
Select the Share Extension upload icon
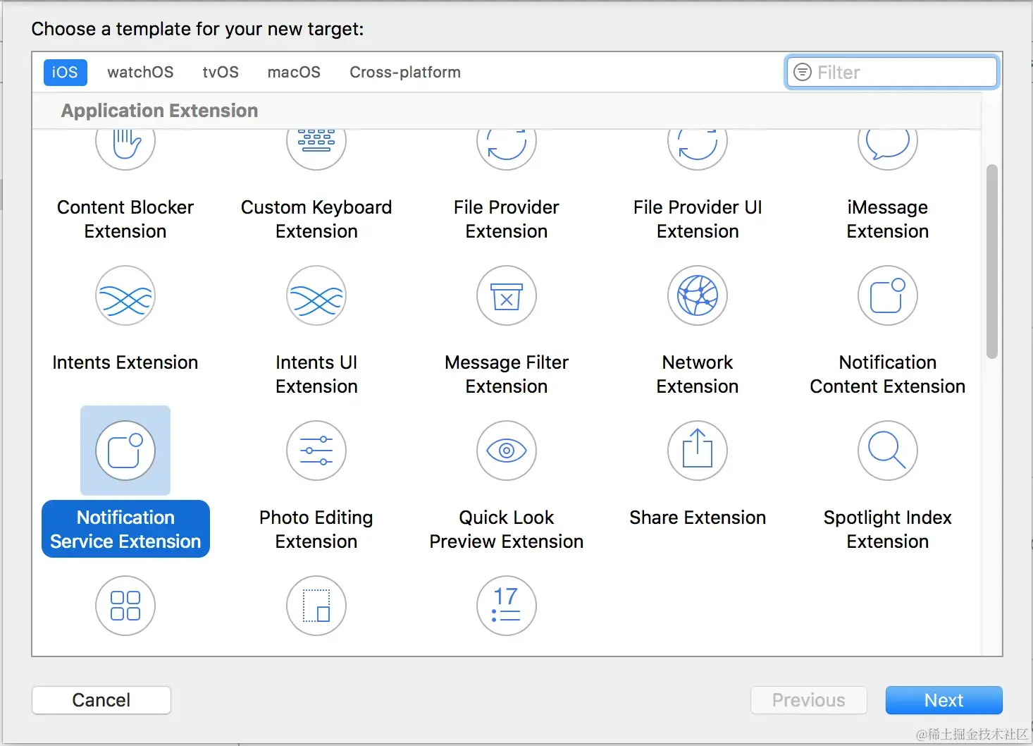tap(698, 451)
